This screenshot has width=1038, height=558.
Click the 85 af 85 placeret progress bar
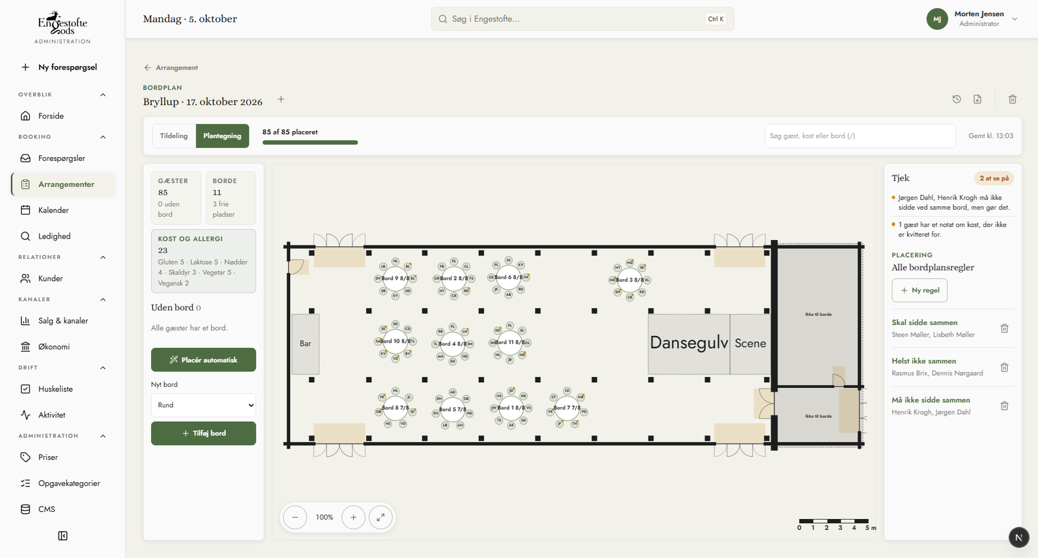click(310, 142)
